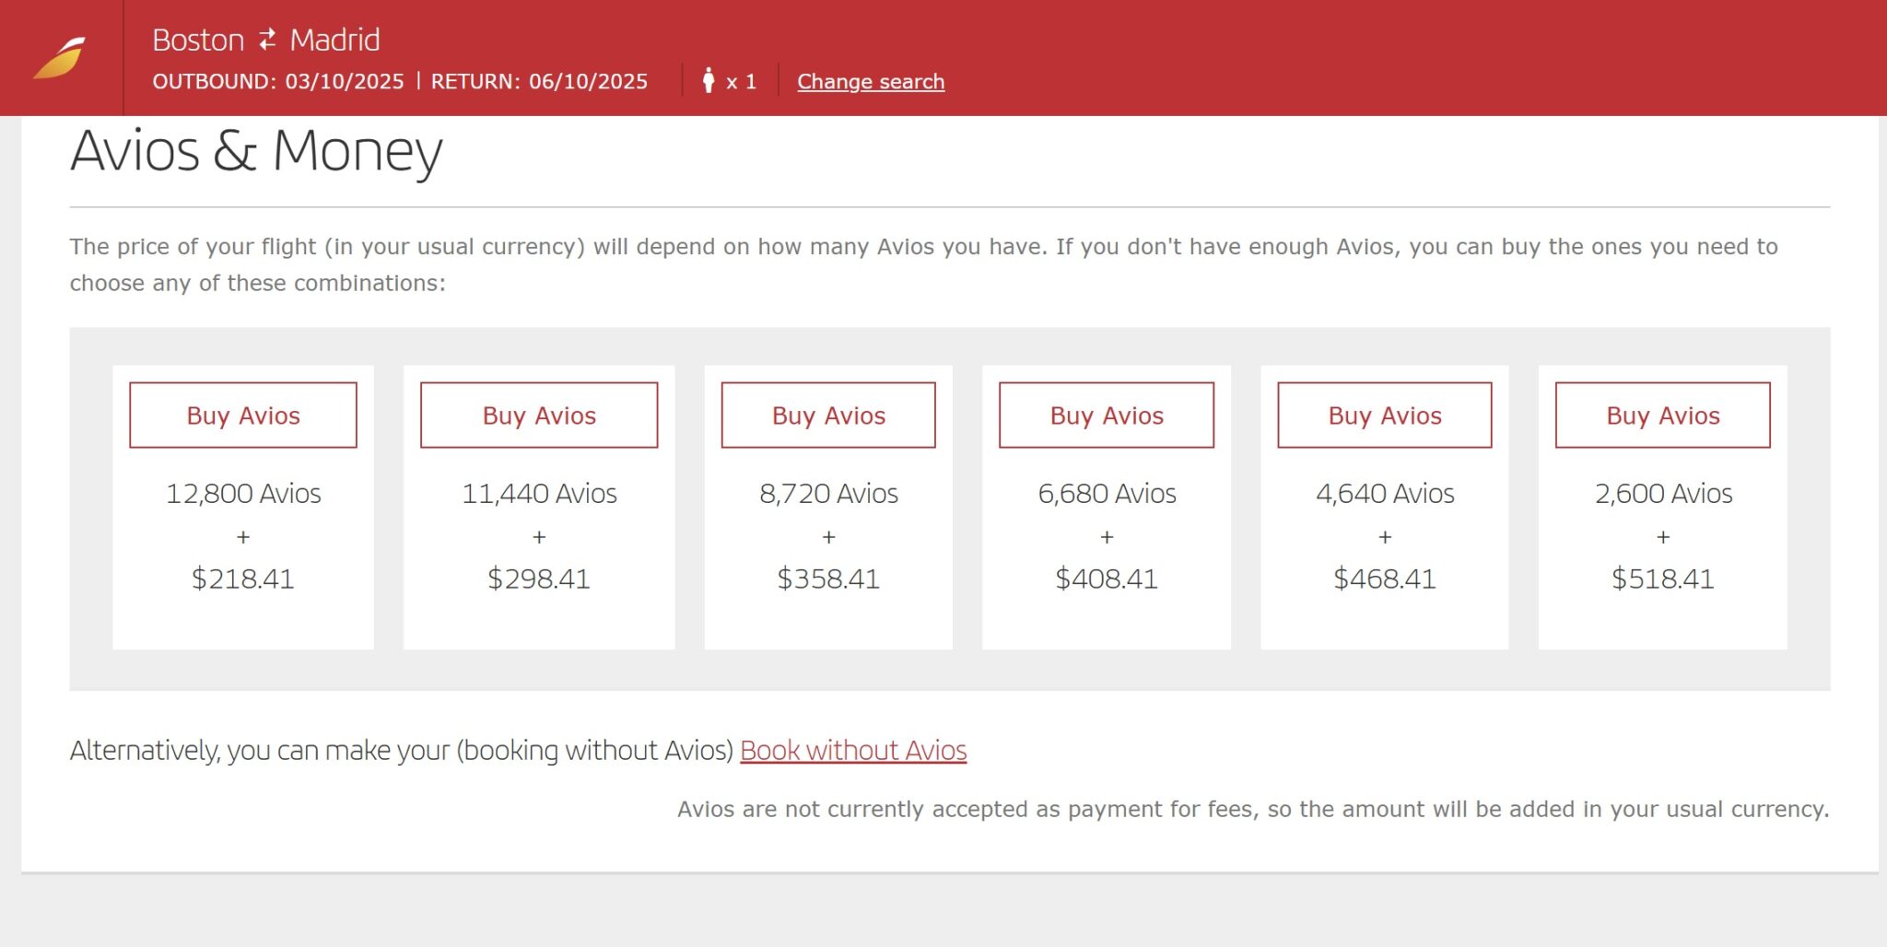The height and width of the screenshot is (947, 1887).
Task: Click Buy Avios for 2,600 Avios option
Action: [1663, 415]
